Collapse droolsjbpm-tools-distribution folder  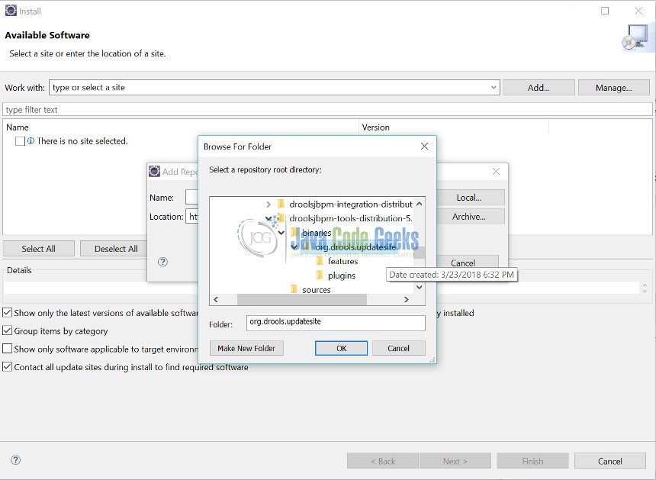tap(269, 218)
